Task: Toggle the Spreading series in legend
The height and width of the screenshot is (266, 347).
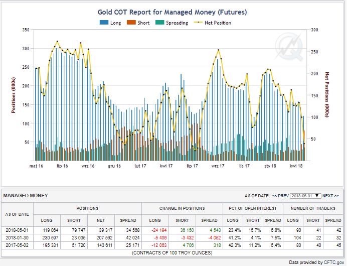Action: pos(171,23)
